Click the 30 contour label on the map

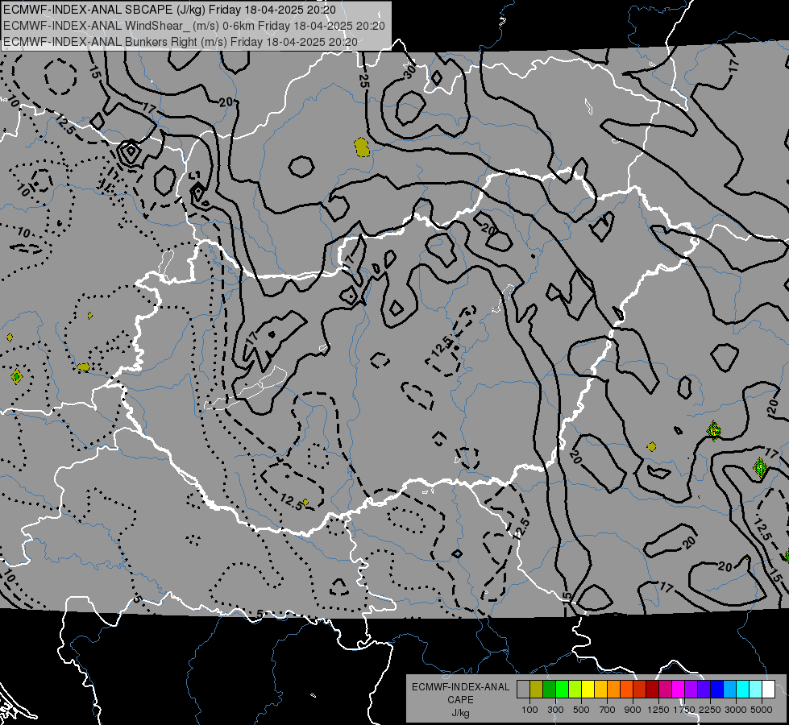pos(410,70)
